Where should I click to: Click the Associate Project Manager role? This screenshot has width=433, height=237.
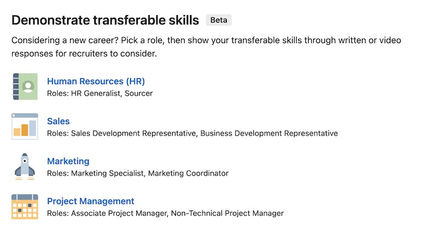(x=119, y=213)
